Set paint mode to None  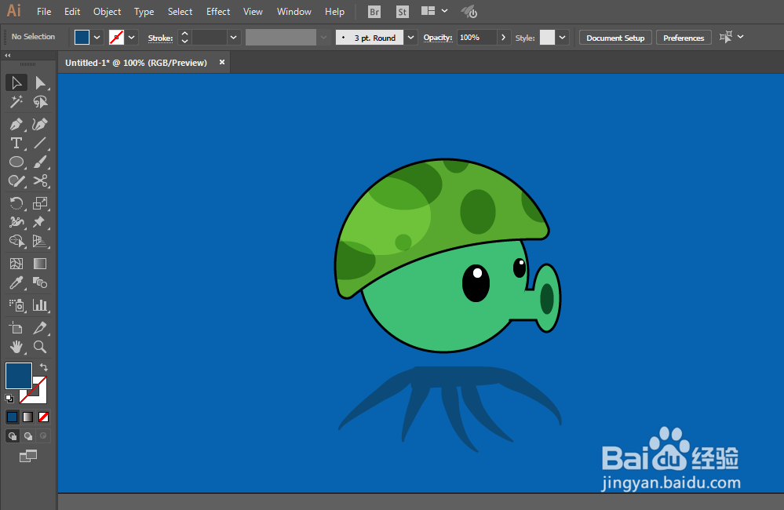click(x=43, y=417)
